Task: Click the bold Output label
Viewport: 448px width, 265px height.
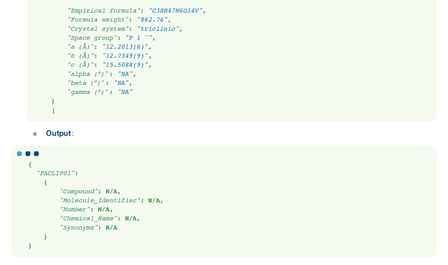Action: click(x=58, y=133)
